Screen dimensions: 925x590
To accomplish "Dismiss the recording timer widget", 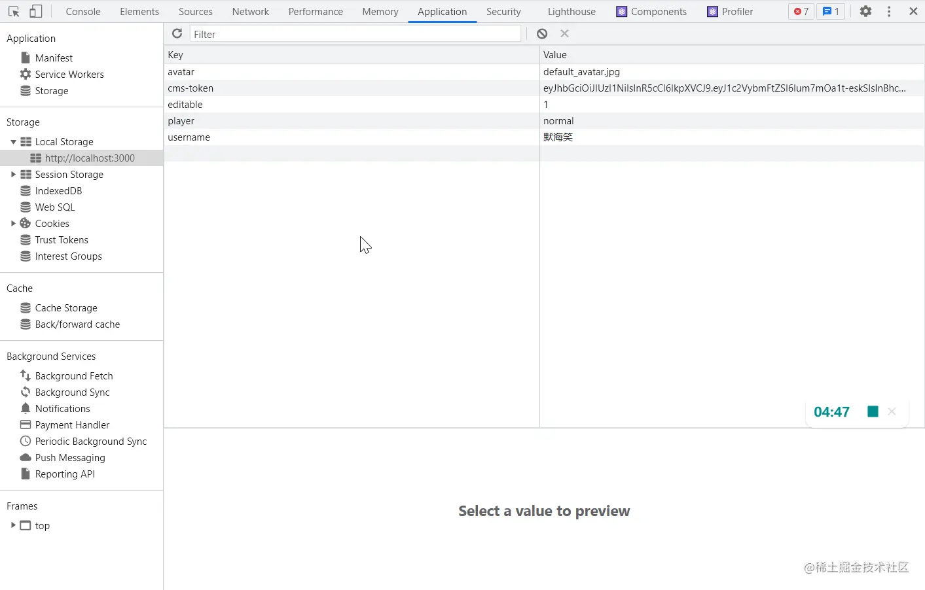I will point(892,411).
